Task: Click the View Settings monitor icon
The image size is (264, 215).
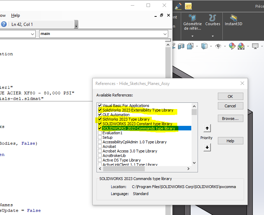Action: tap(255, 46)
